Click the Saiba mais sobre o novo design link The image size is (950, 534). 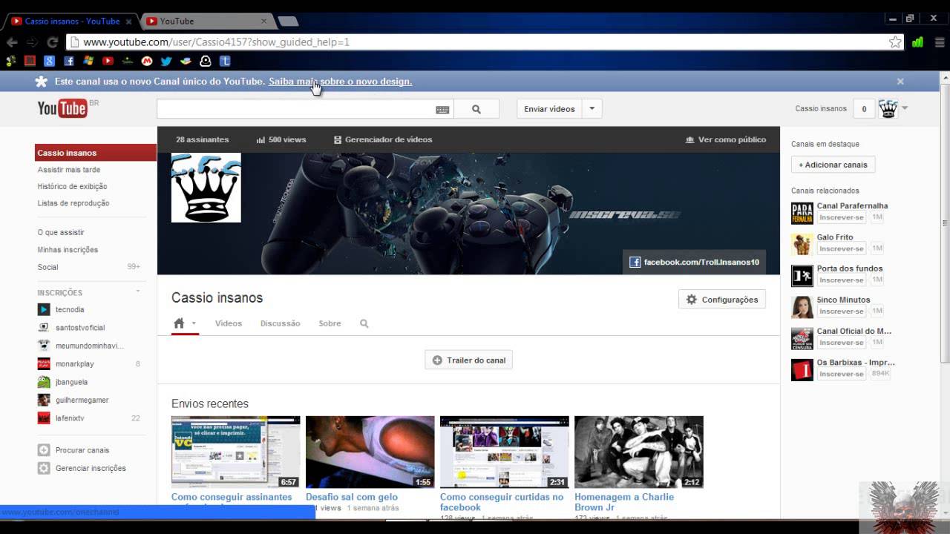340,82
